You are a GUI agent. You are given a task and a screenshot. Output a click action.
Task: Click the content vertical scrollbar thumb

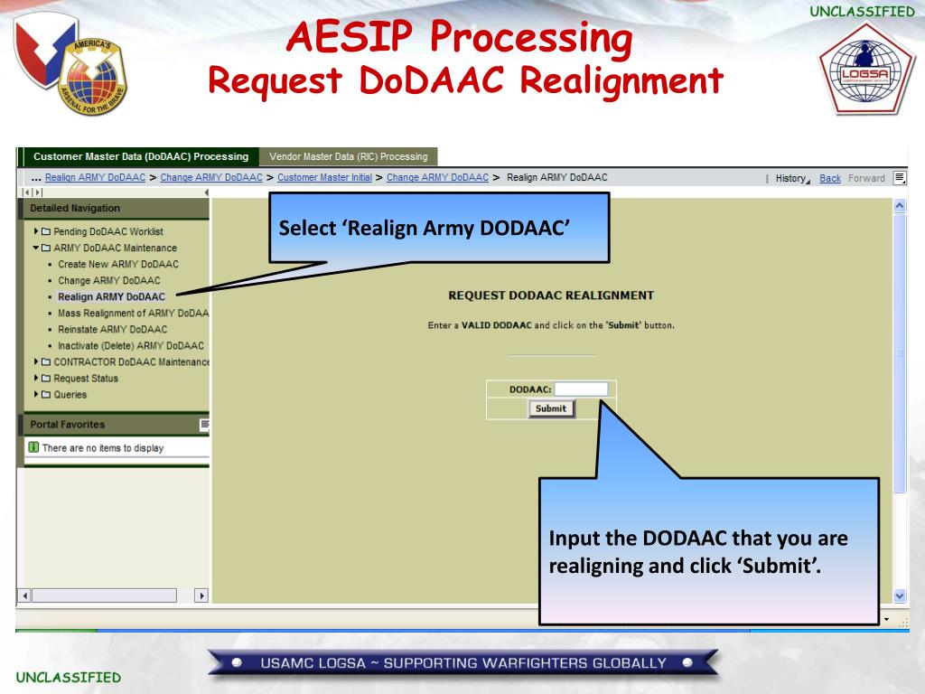pyautogui.click(x=900, y=353)
